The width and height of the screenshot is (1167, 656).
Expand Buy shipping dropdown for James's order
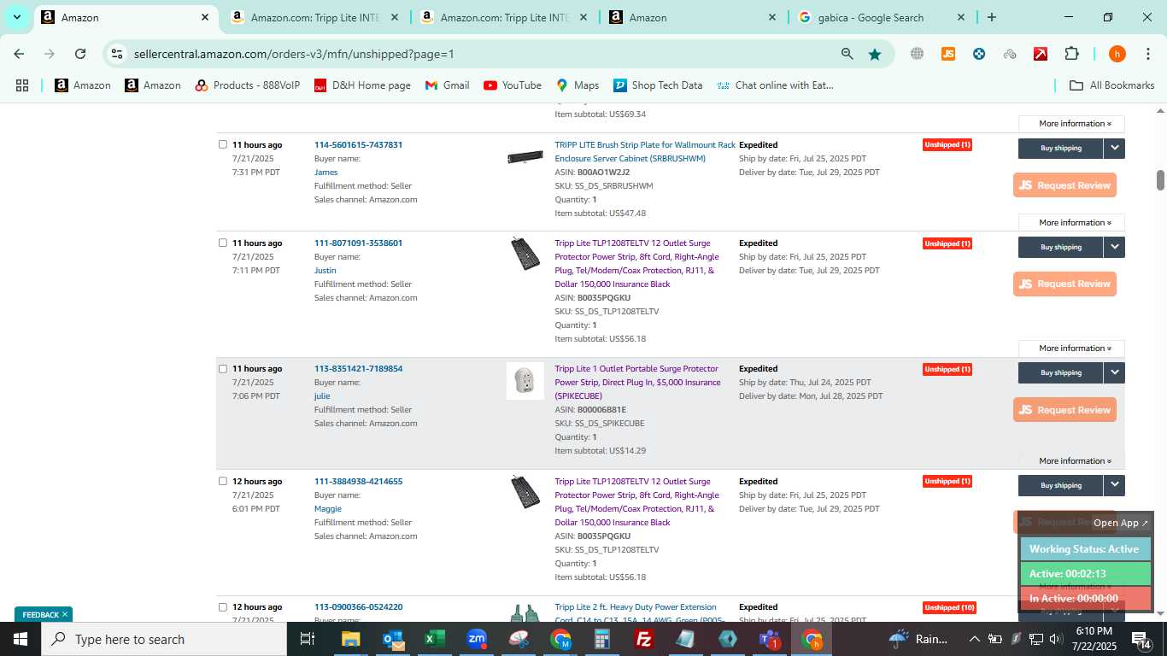[x=1114, y=148]
